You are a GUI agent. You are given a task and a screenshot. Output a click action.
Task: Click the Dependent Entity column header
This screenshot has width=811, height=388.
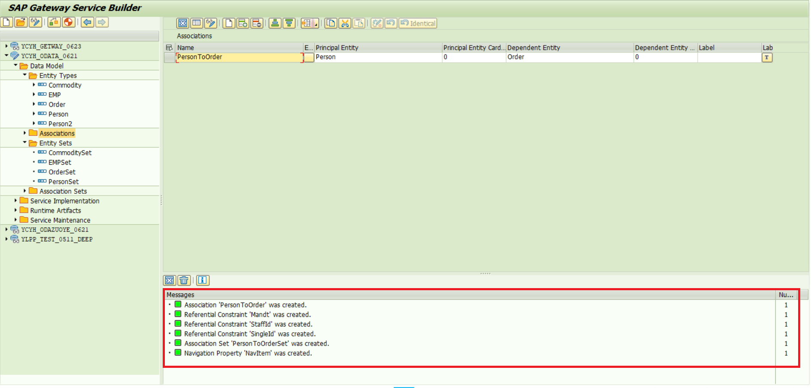(x=570, y=48)
